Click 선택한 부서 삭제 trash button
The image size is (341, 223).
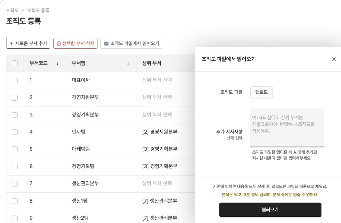click(75, 43)
